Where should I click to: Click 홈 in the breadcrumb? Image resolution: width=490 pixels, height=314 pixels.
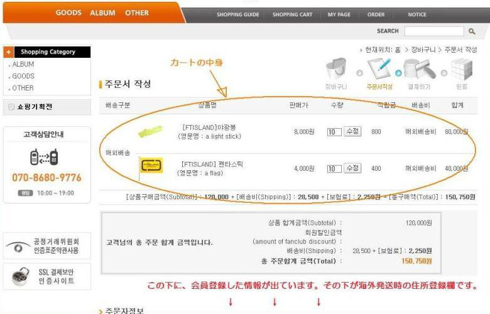click(398, 50)
